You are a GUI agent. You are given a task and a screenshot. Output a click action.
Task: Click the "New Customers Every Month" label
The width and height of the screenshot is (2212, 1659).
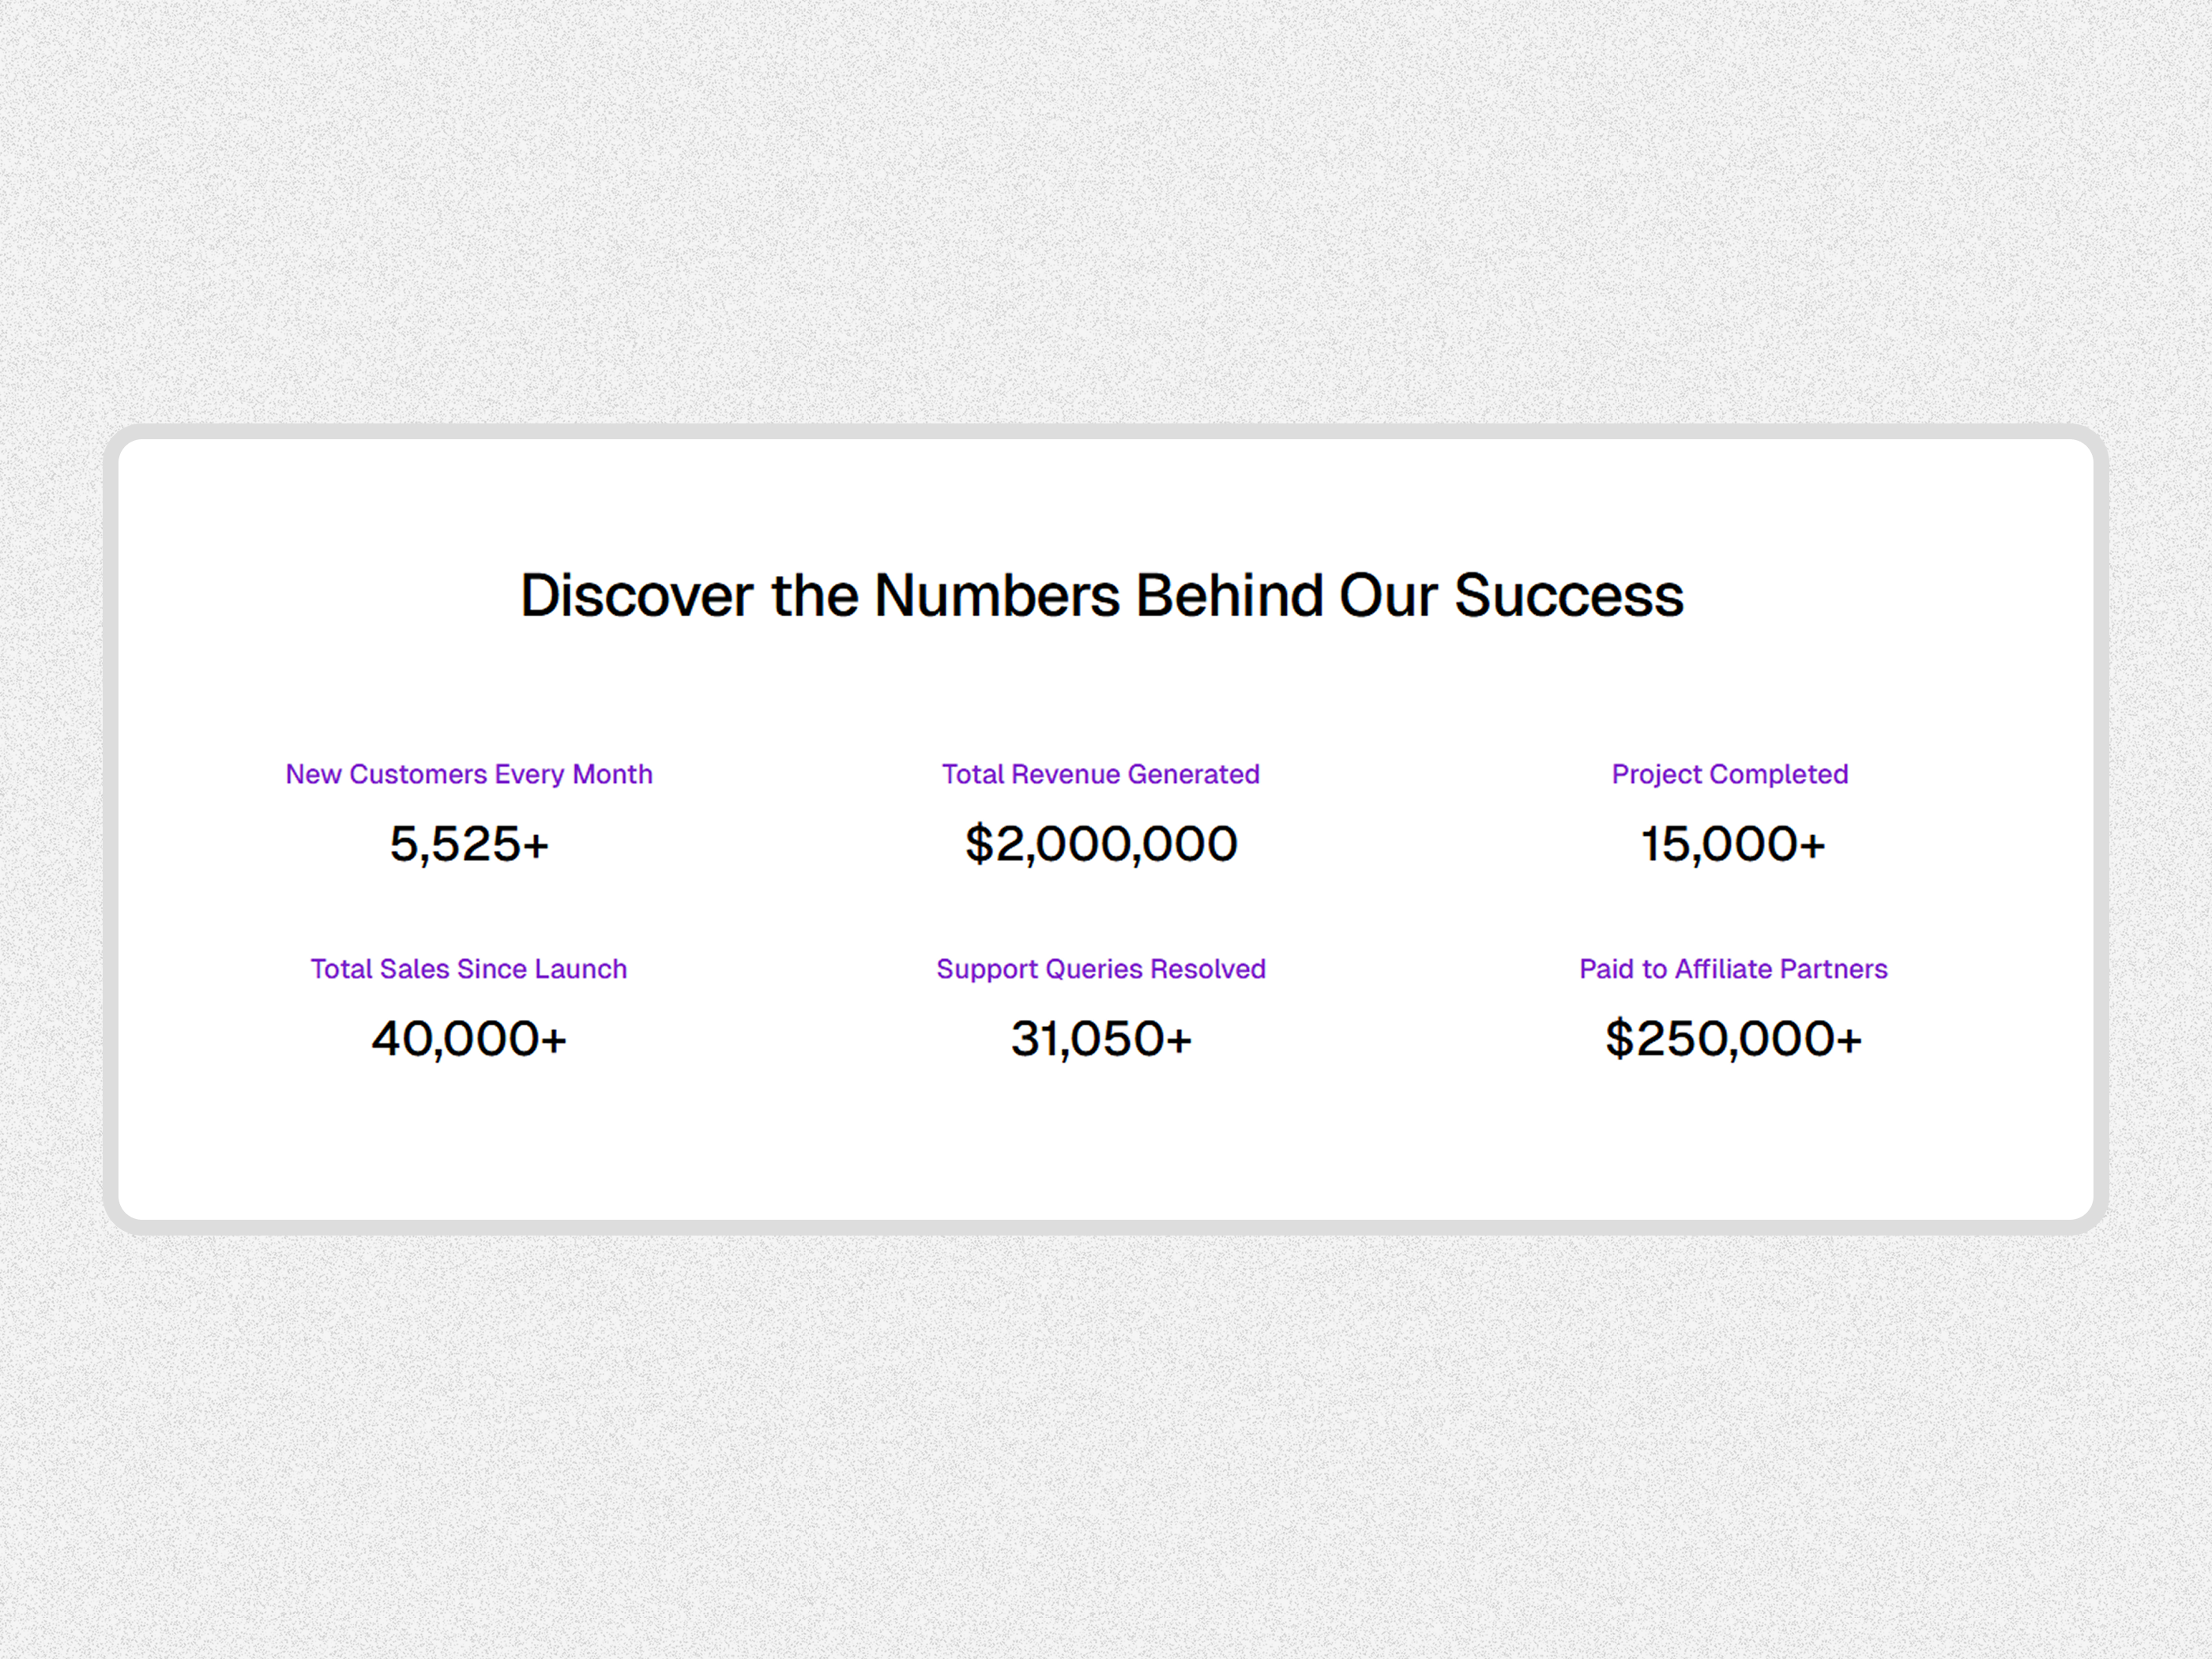click(469, 774)
